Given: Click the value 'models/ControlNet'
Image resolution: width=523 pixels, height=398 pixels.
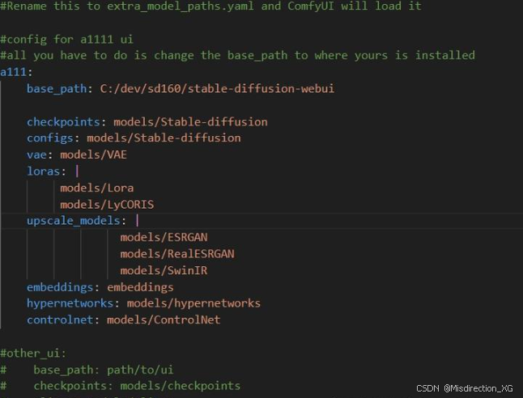Looking at the screenshot, I should (164, 320).
